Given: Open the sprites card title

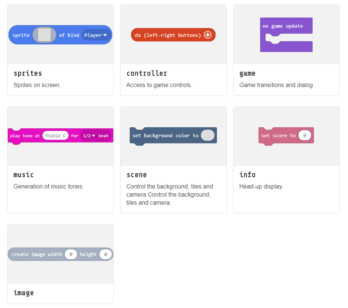Looking at the screenshot, I should pyautogui.click(x=28, y=73).
